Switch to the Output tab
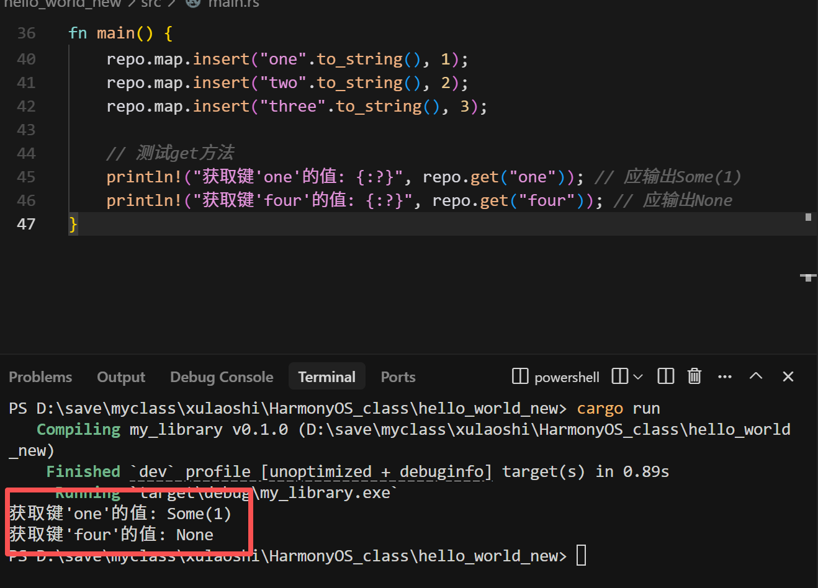818x588 pixels. click(121, 377)
